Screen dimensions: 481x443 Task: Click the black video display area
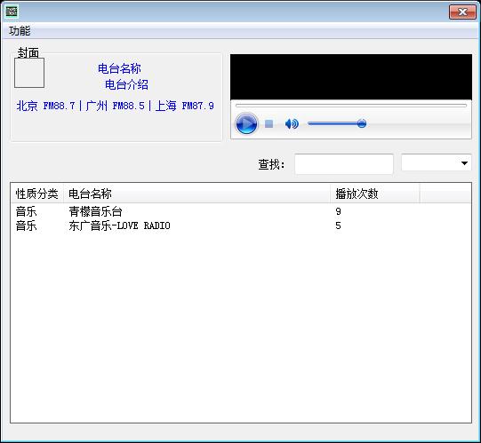point(351,77)
